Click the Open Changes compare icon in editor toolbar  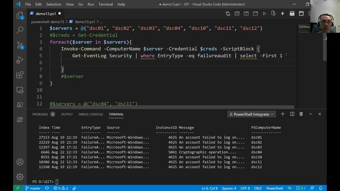click(x=228, y=14)
